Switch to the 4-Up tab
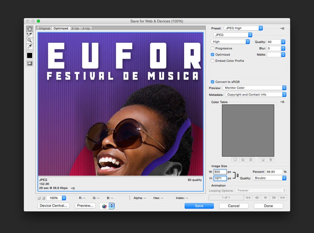314x233 pixels. 86,28
